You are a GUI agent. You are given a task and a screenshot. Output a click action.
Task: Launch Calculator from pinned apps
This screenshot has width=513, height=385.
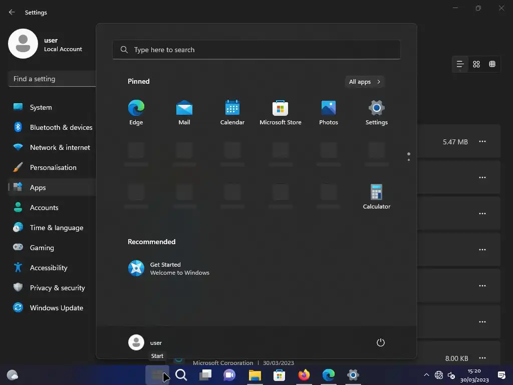coord(377,197)
